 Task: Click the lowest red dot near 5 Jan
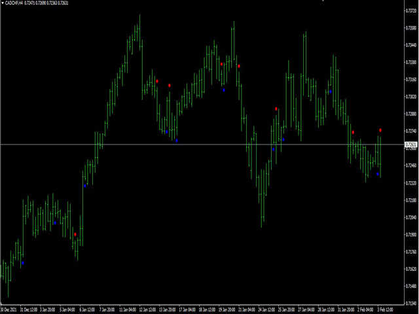point(75,234)
